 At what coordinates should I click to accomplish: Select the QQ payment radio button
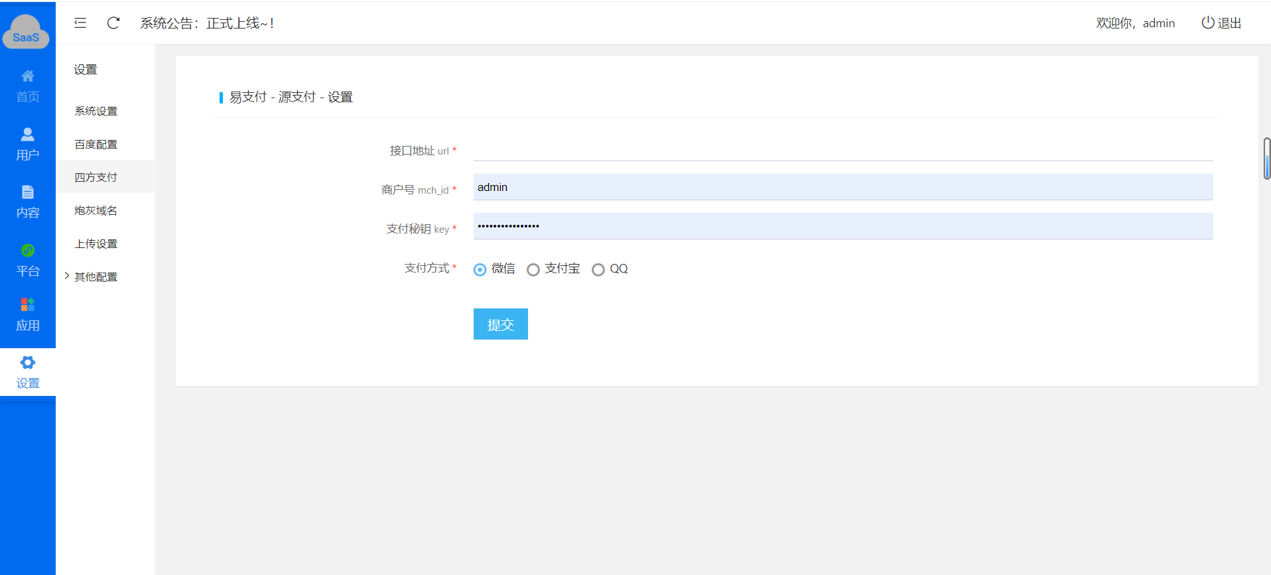point(598,269)
